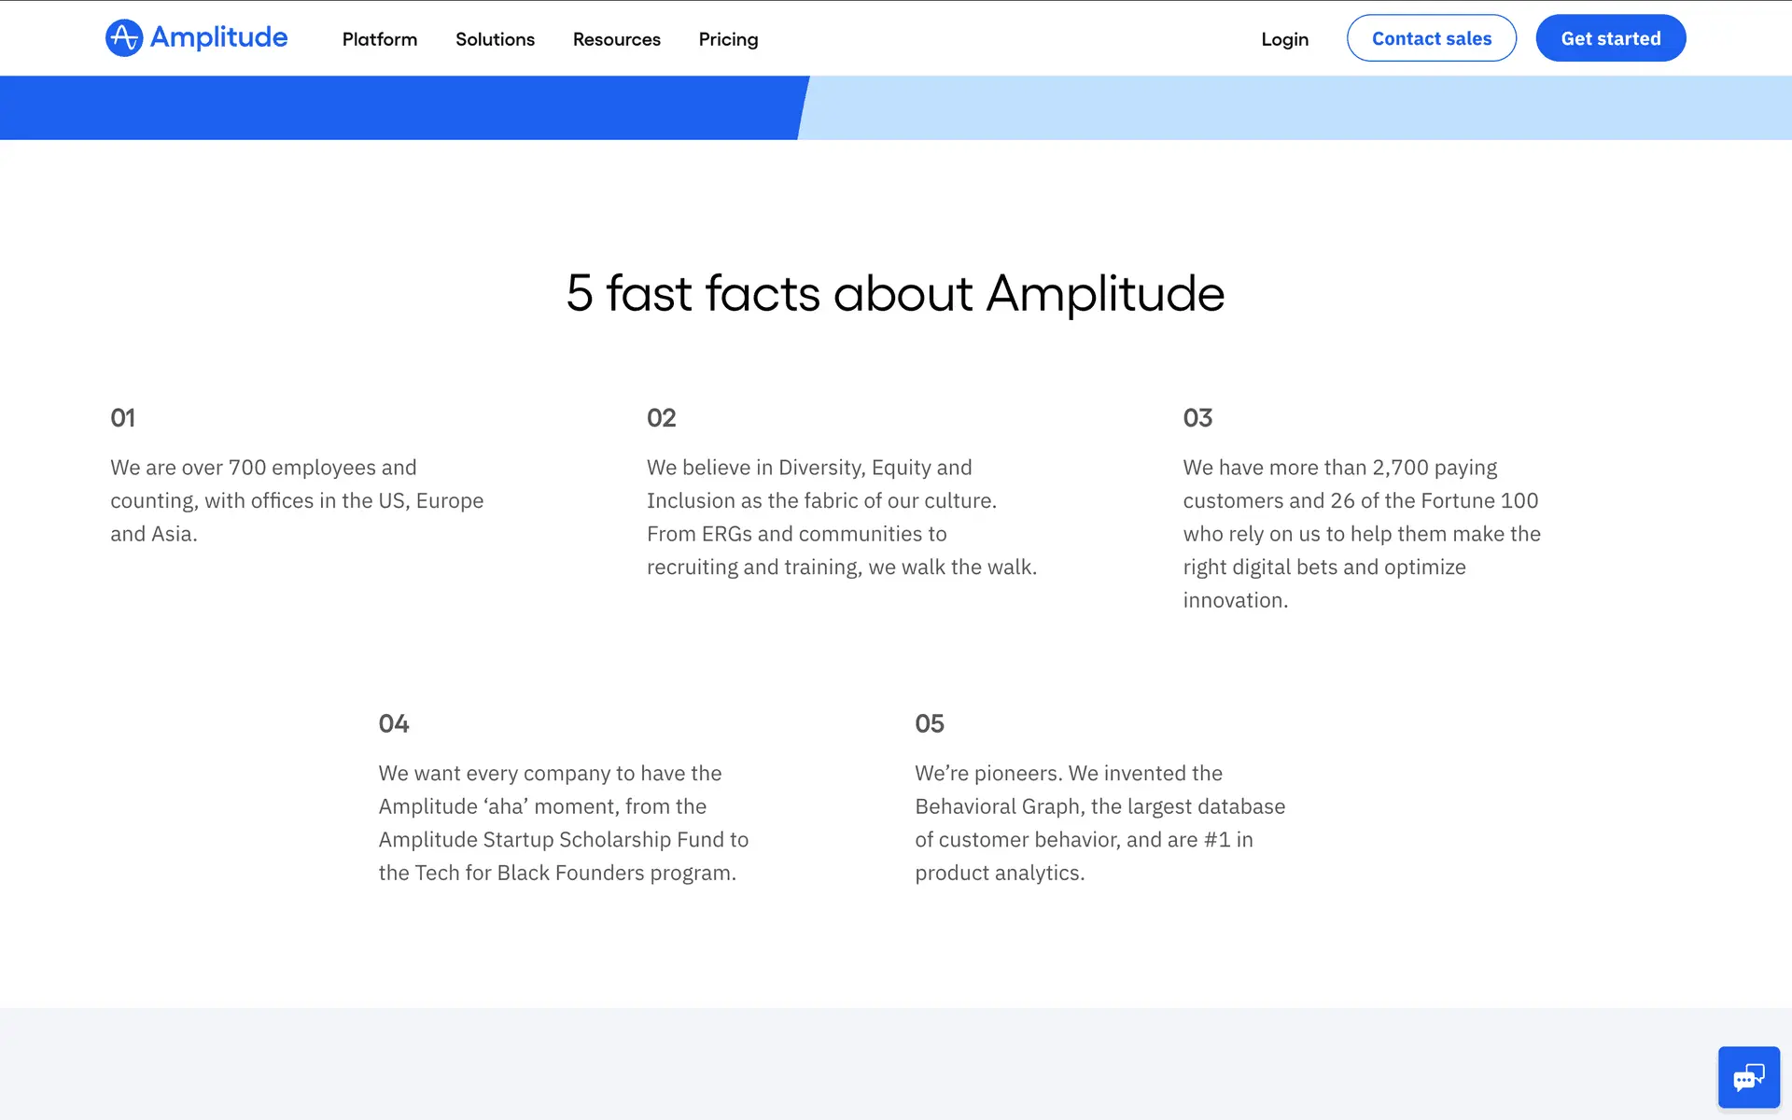The image size is (1792, 1120).
Task: Click the Amplitude wordmark text
Action: 218,37
